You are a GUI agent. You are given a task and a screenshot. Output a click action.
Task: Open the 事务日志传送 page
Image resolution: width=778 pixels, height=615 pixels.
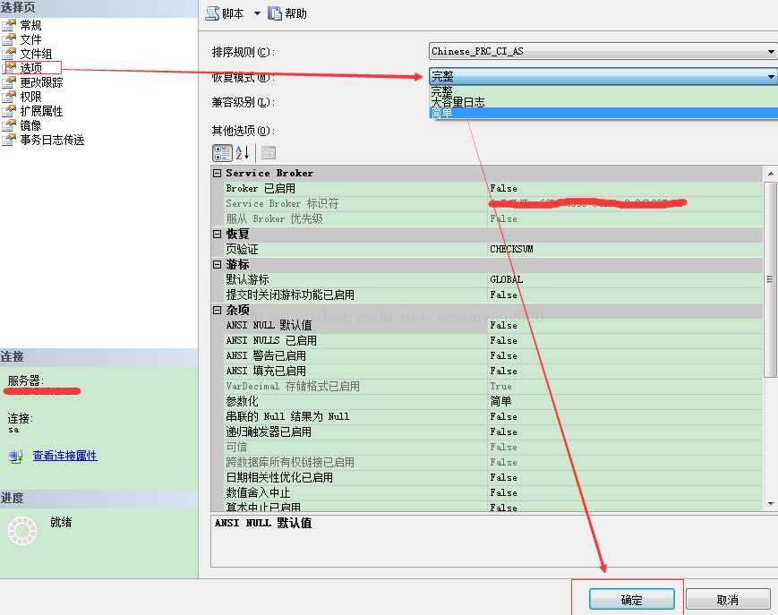tap(52, 140)
